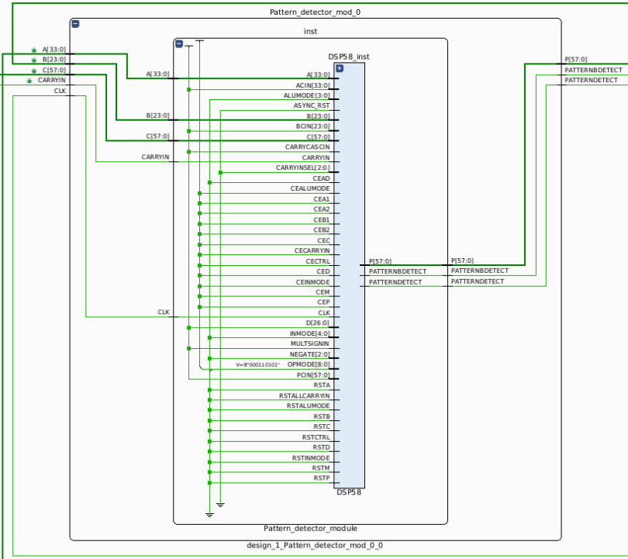The width and height of the screenshot is (628, 559).
Task: Collapse the inst hierarchy block
Action: tap(179, 43)
